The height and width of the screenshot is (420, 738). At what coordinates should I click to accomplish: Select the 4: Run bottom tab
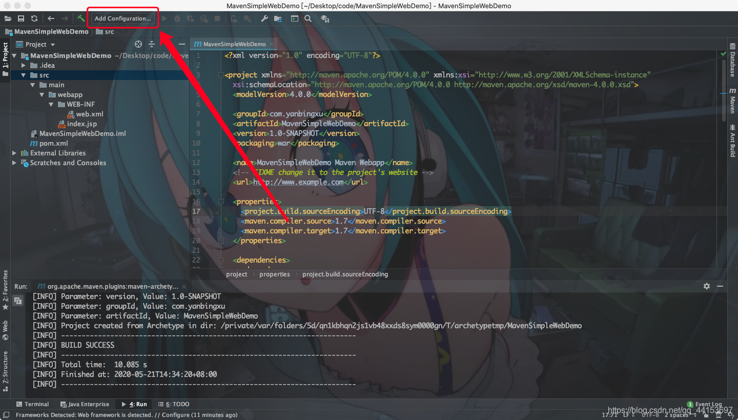(x=134, y=404)
